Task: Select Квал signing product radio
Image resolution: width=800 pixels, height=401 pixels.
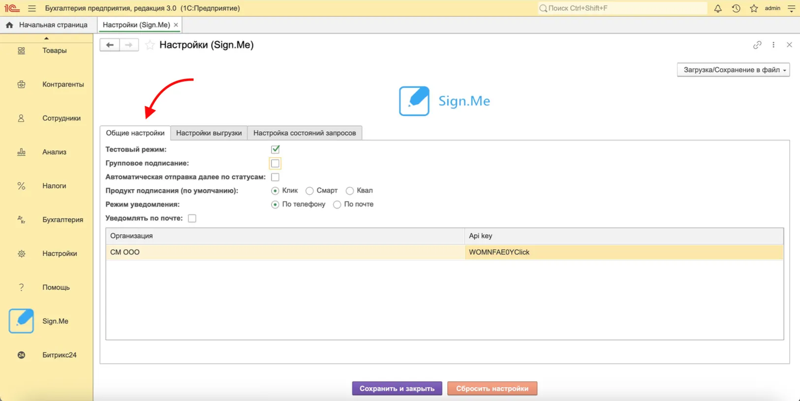Action: click(x=350, y=191)
